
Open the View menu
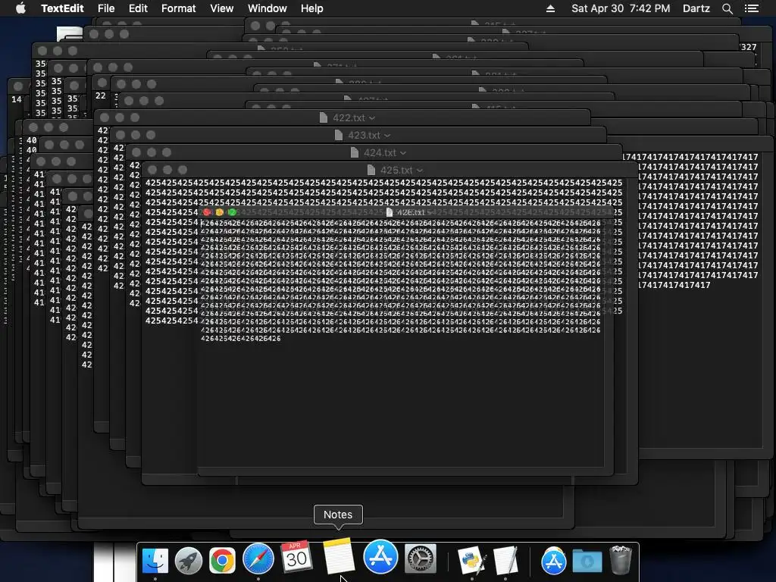coord(221,8)
